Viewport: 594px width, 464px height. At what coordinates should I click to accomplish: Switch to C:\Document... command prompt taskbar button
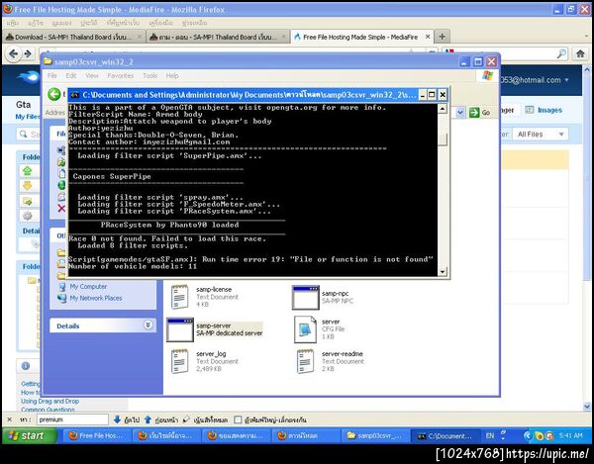pos(445,435)
